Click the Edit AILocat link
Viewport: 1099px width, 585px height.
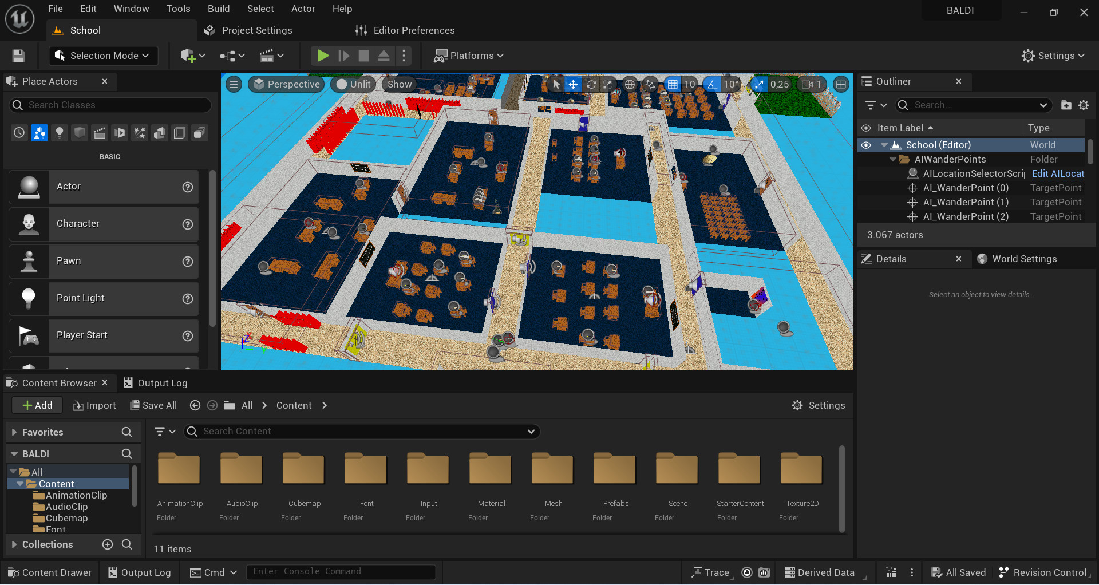coord(1058,173)
